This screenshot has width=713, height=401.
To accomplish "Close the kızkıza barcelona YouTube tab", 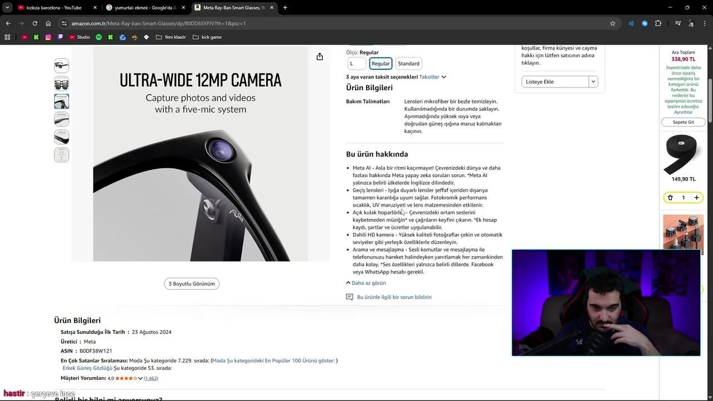I will coord(95,8).
